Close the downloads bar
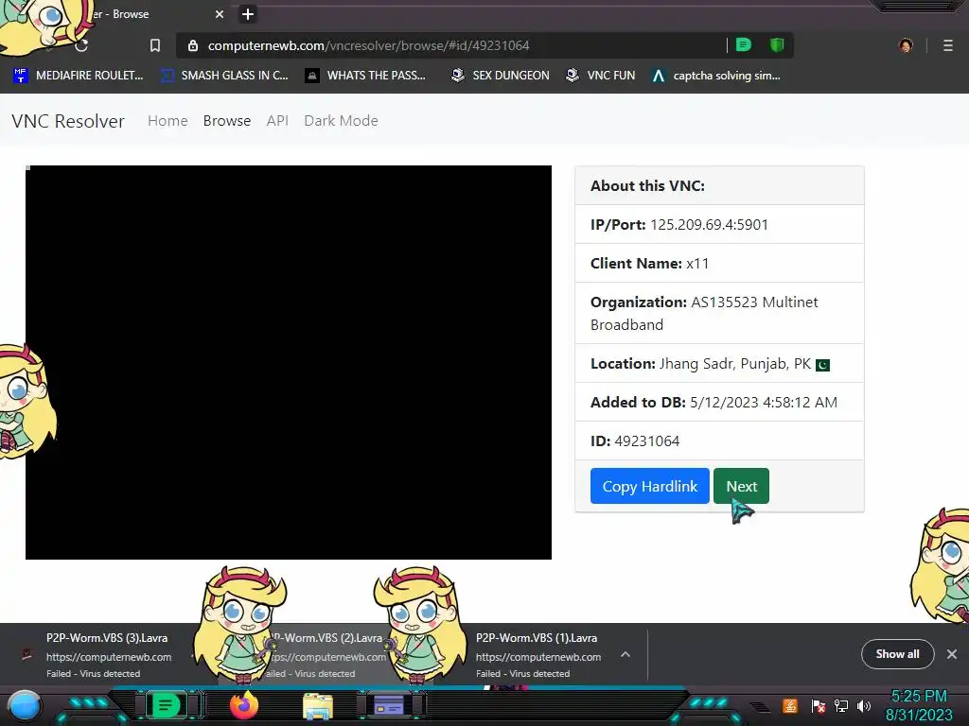Screen dimensions: 969x726 pos(952,654)
